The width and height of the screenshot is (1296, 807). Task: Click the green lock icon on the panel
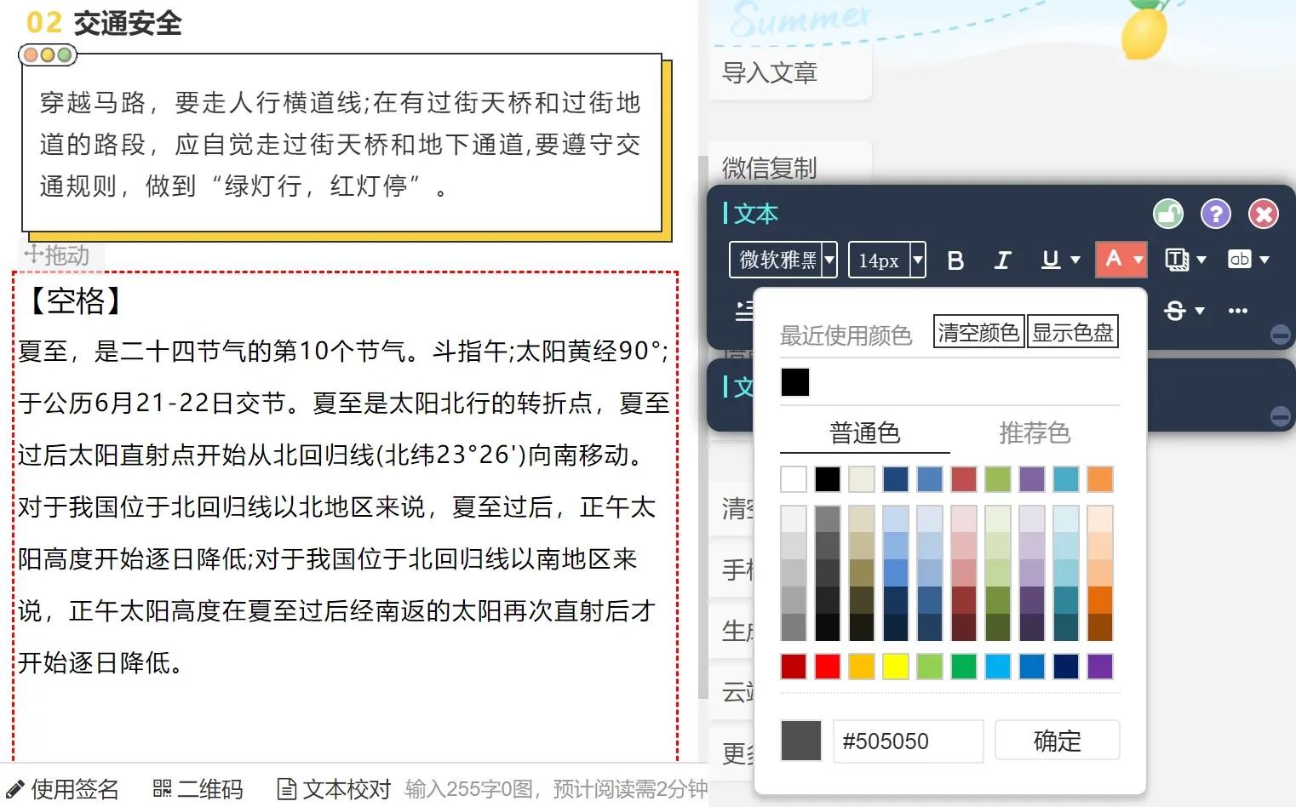[x=1168, y=214]
